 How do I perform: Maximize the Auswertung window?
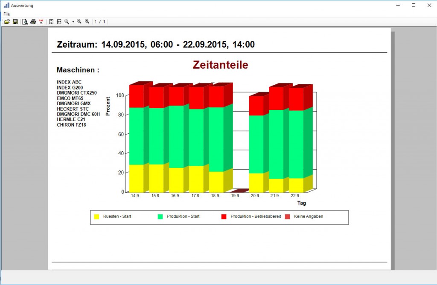pos(413,5)
